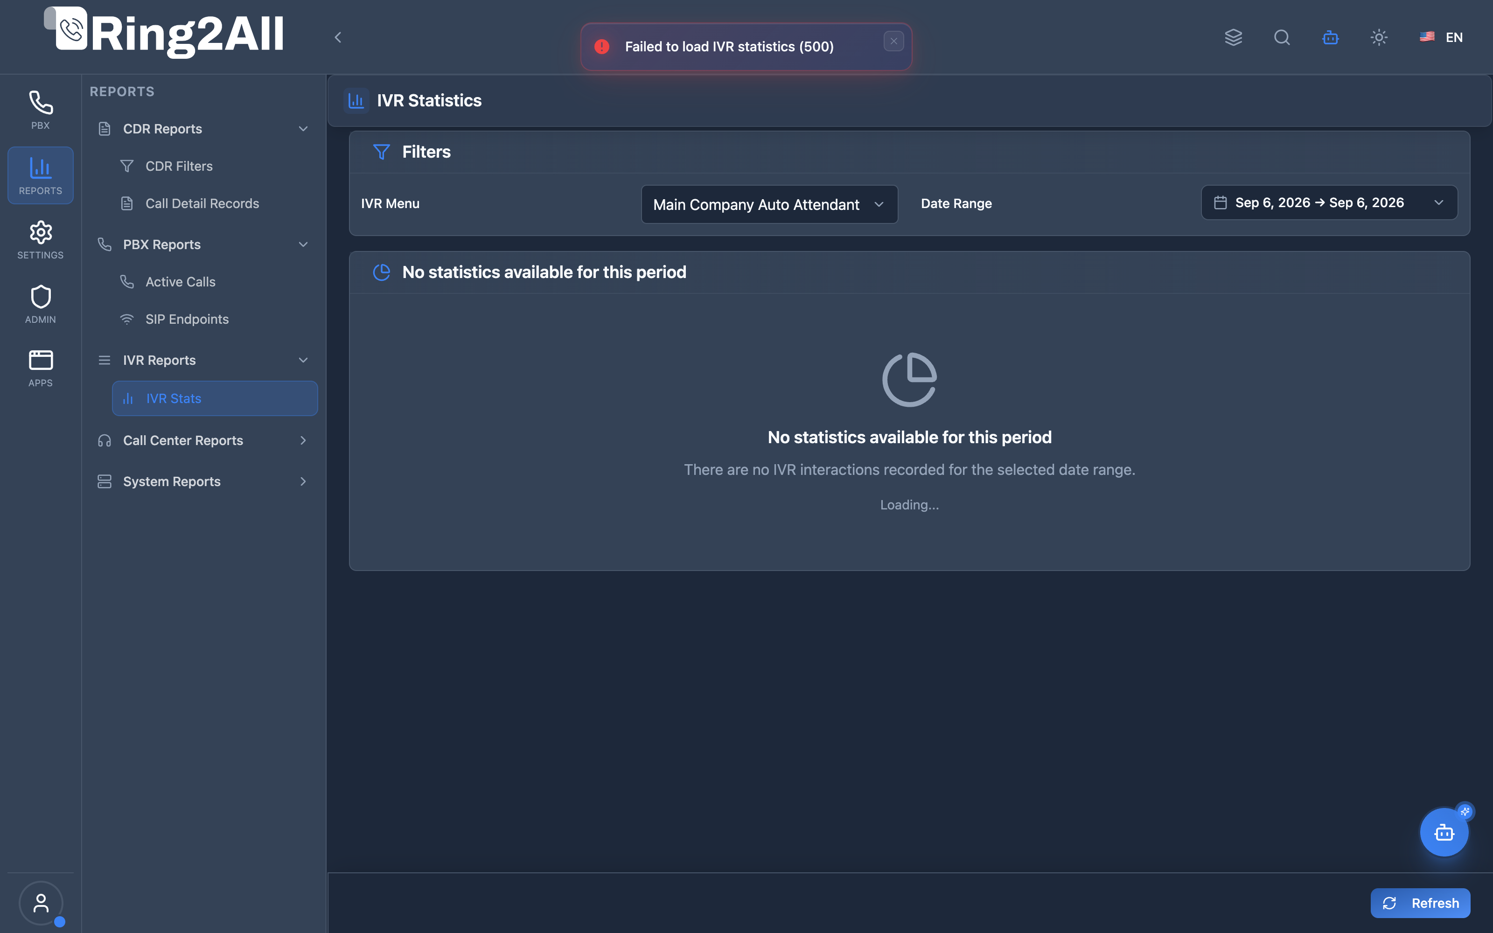Click the layers stack icon in header
This screenshot has width=1493, height=933.
[1233, 38]
